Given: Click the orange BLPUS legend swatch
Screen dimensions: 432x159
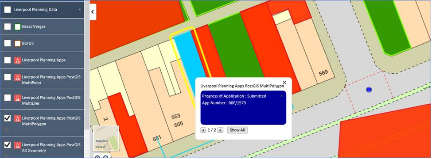Looking at the screenshot, I should point(18,43).
